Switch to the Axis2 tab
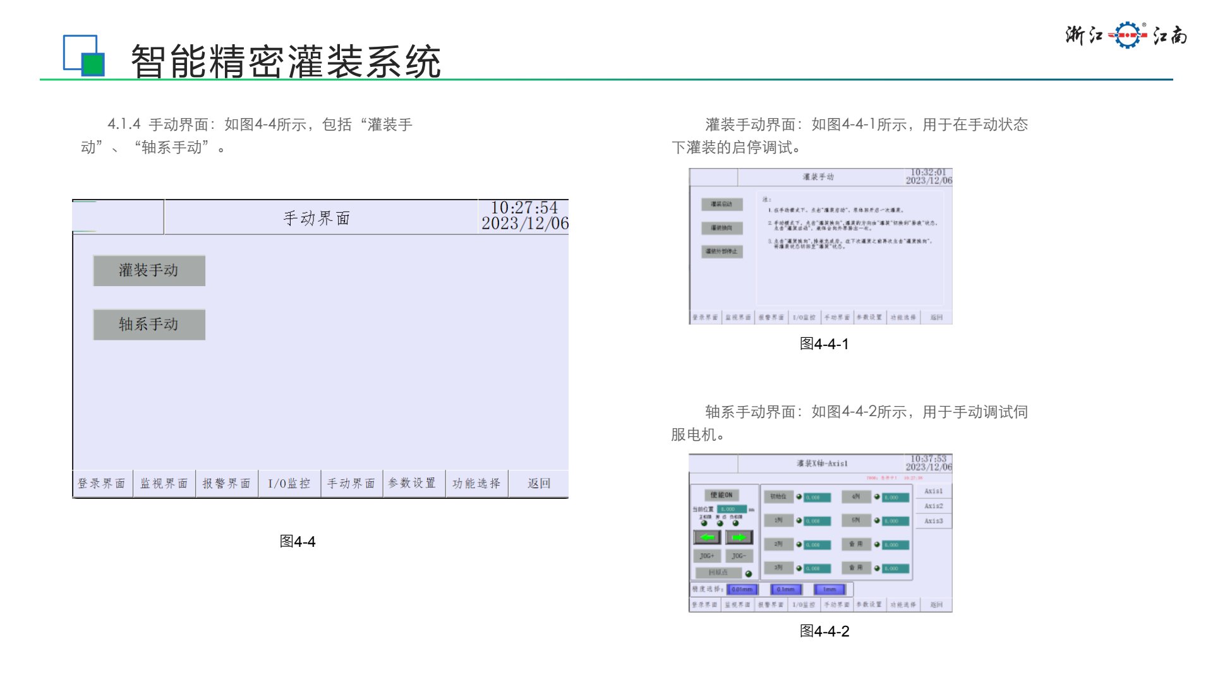 (933, 506)
